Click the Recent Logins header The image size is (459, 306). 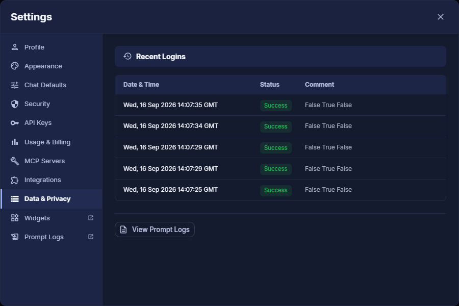(x=280, y=56)
